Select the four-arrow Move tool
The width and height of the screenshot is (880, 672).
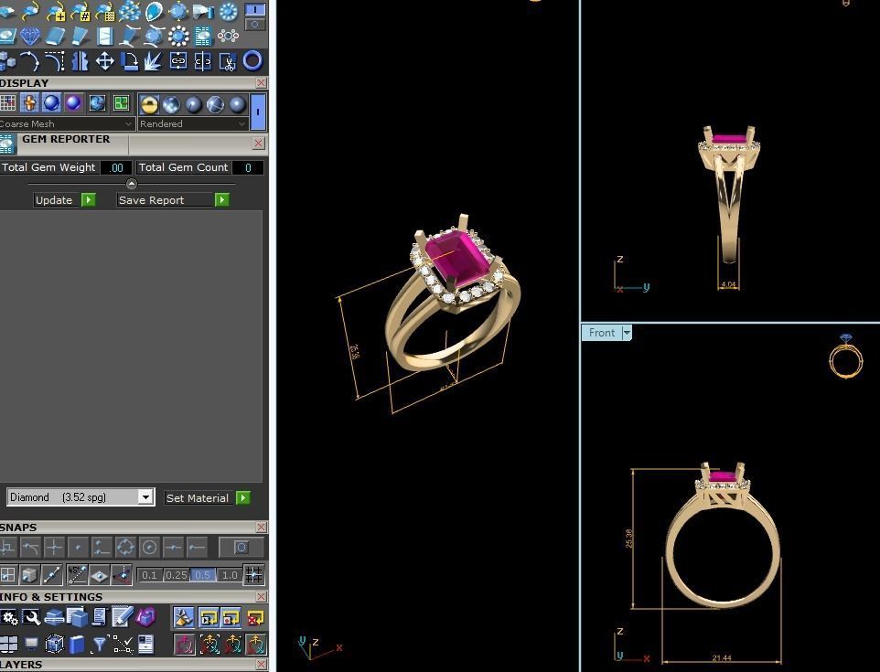[x=104, y=61]
